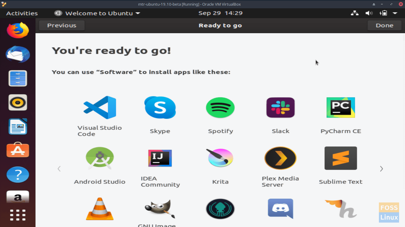Select the Spotify app icon

click(220, 108)
